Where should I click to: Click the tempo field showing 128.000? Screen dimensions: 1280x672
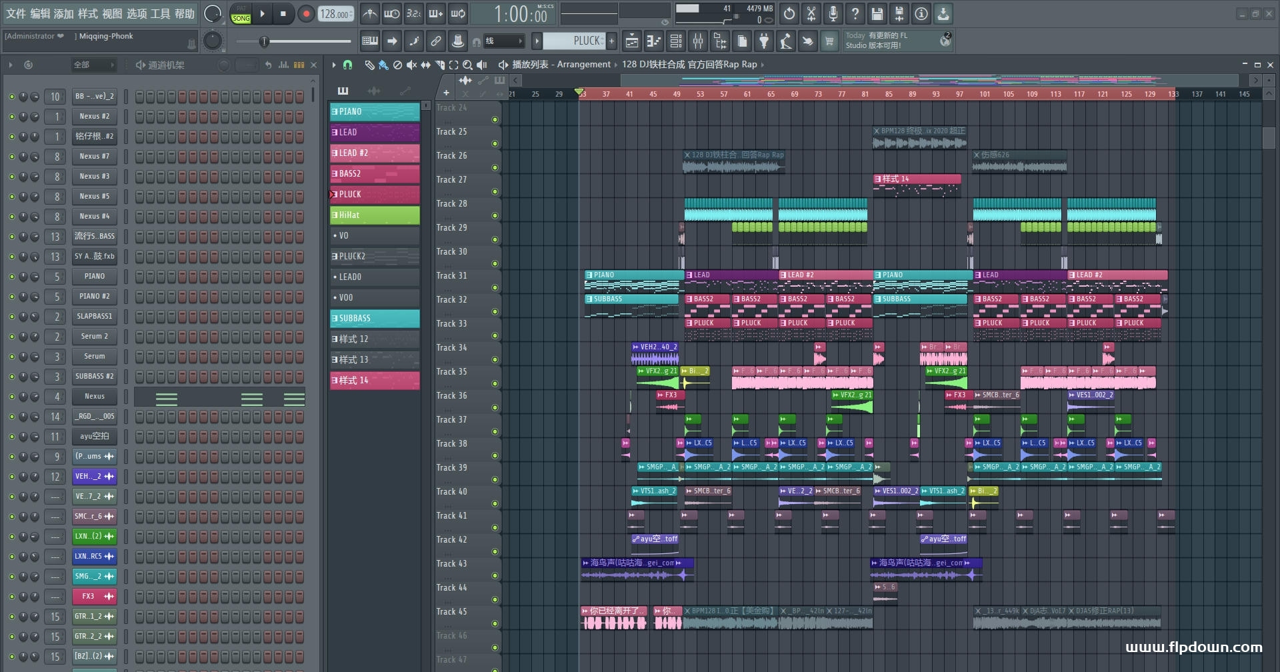[x=335, y=14]
